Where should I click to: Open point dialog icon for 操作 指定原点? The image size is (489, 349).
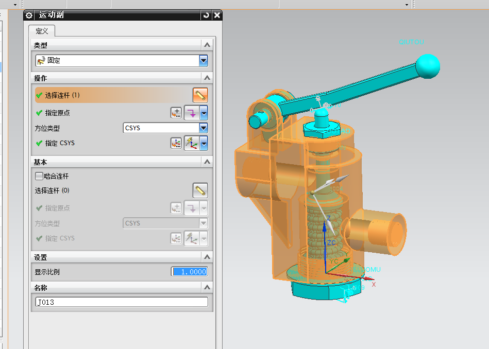click(176, 113)
